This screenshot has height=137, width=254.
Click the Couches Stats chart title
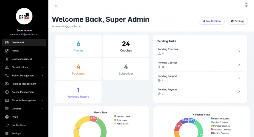tap(202, 115)
